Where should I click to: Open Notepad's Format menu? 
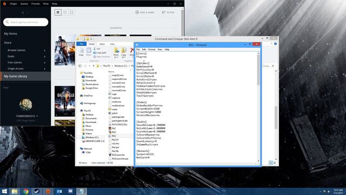151,49
